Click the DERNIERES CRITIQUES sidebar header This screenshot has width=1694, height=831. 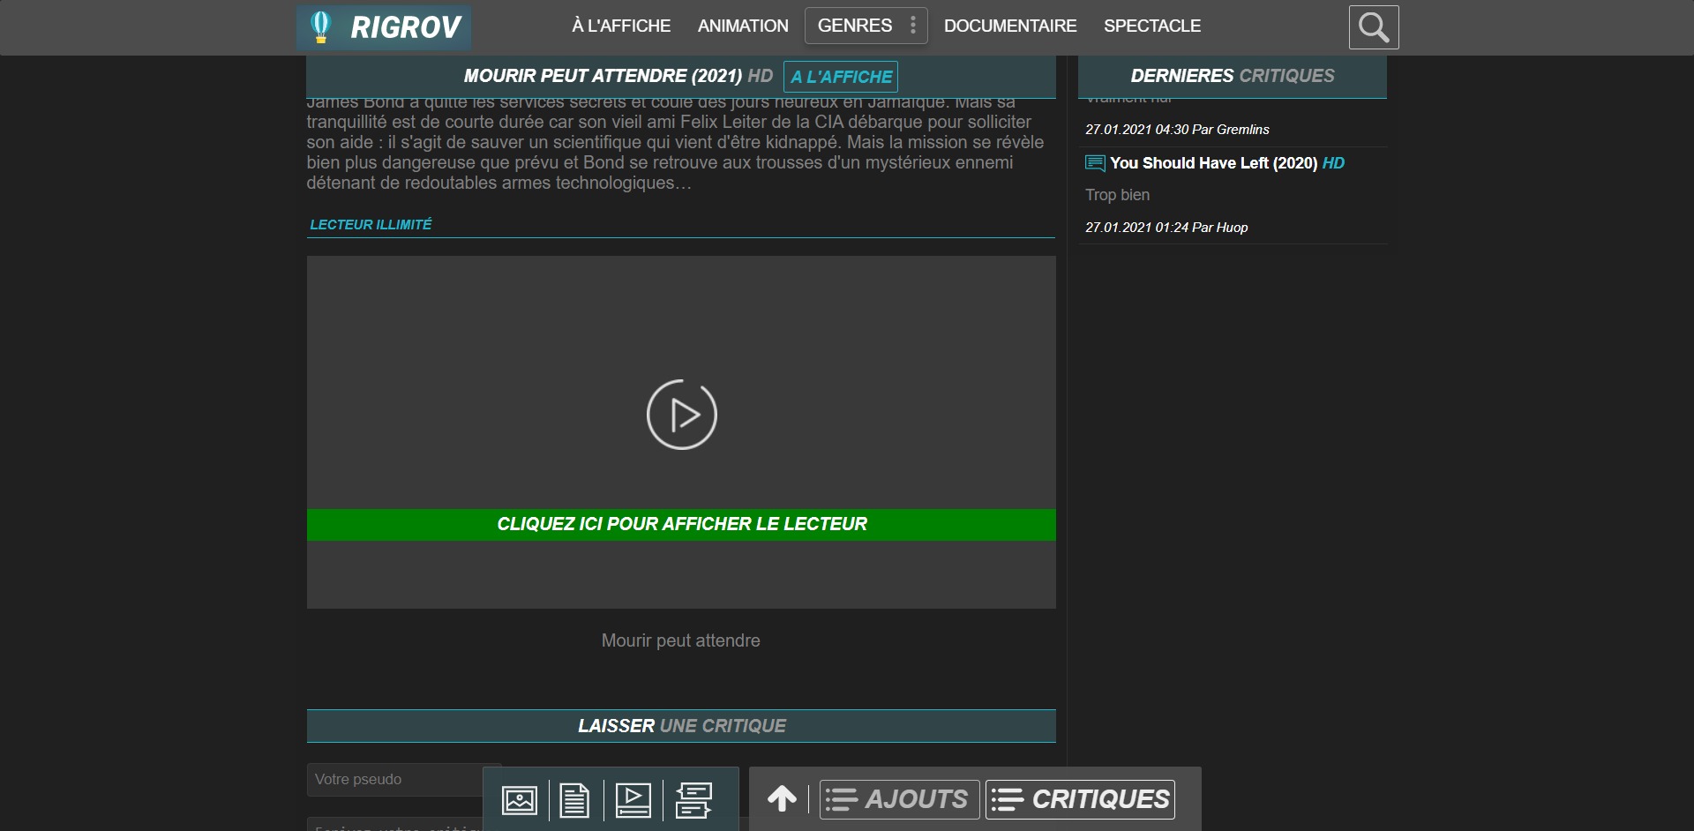pos(1233,76)
